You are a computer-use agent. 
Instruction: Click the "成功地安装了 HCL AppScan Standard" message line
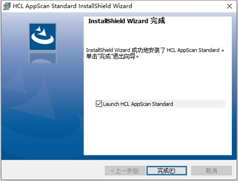point(155,50)
